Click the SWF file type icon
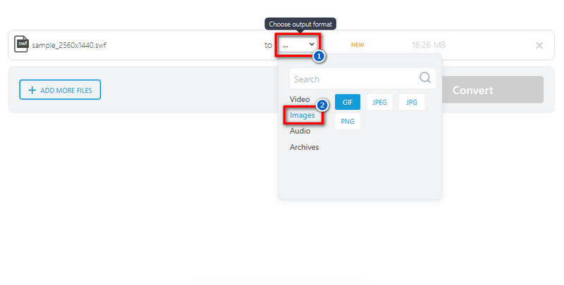Screen dimensions: 564x285 [21, 44]
